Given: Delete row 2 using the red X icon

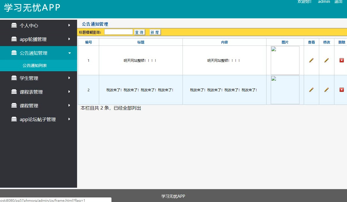Looking at the screenshot, I should pos(342,90).
